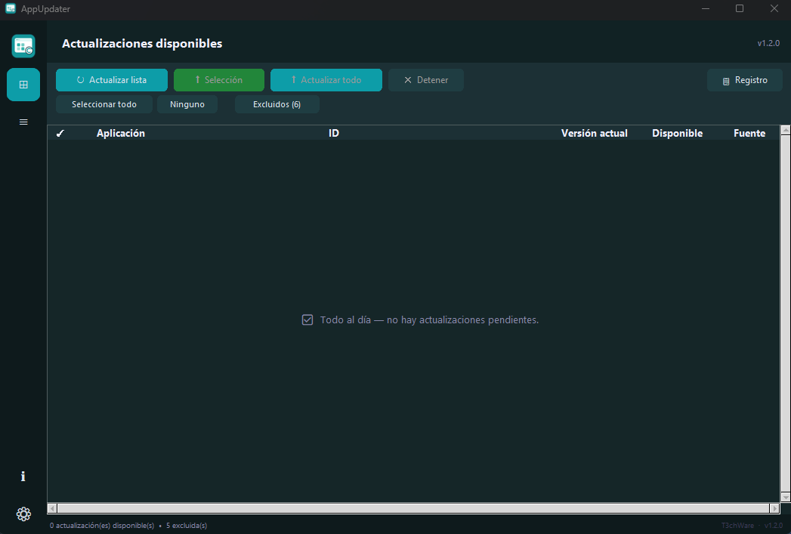Click Seleccionar todo

[104, 104]
